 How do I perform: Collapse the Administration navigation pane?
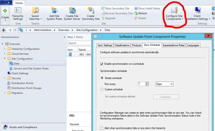click(x=64, y=37)
